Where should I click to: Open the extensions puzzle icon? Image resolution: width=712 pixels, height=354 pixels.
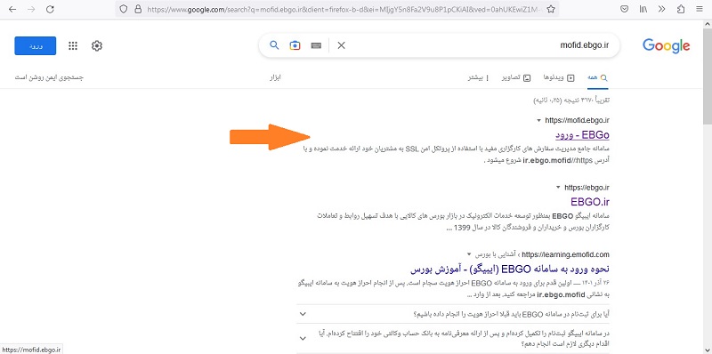click(x=680, y=9)
